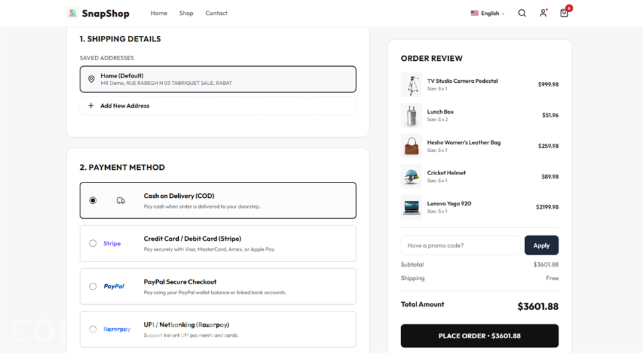Click the location pin icon on Home address
The image size is (643, 353).
coord(92,79)
